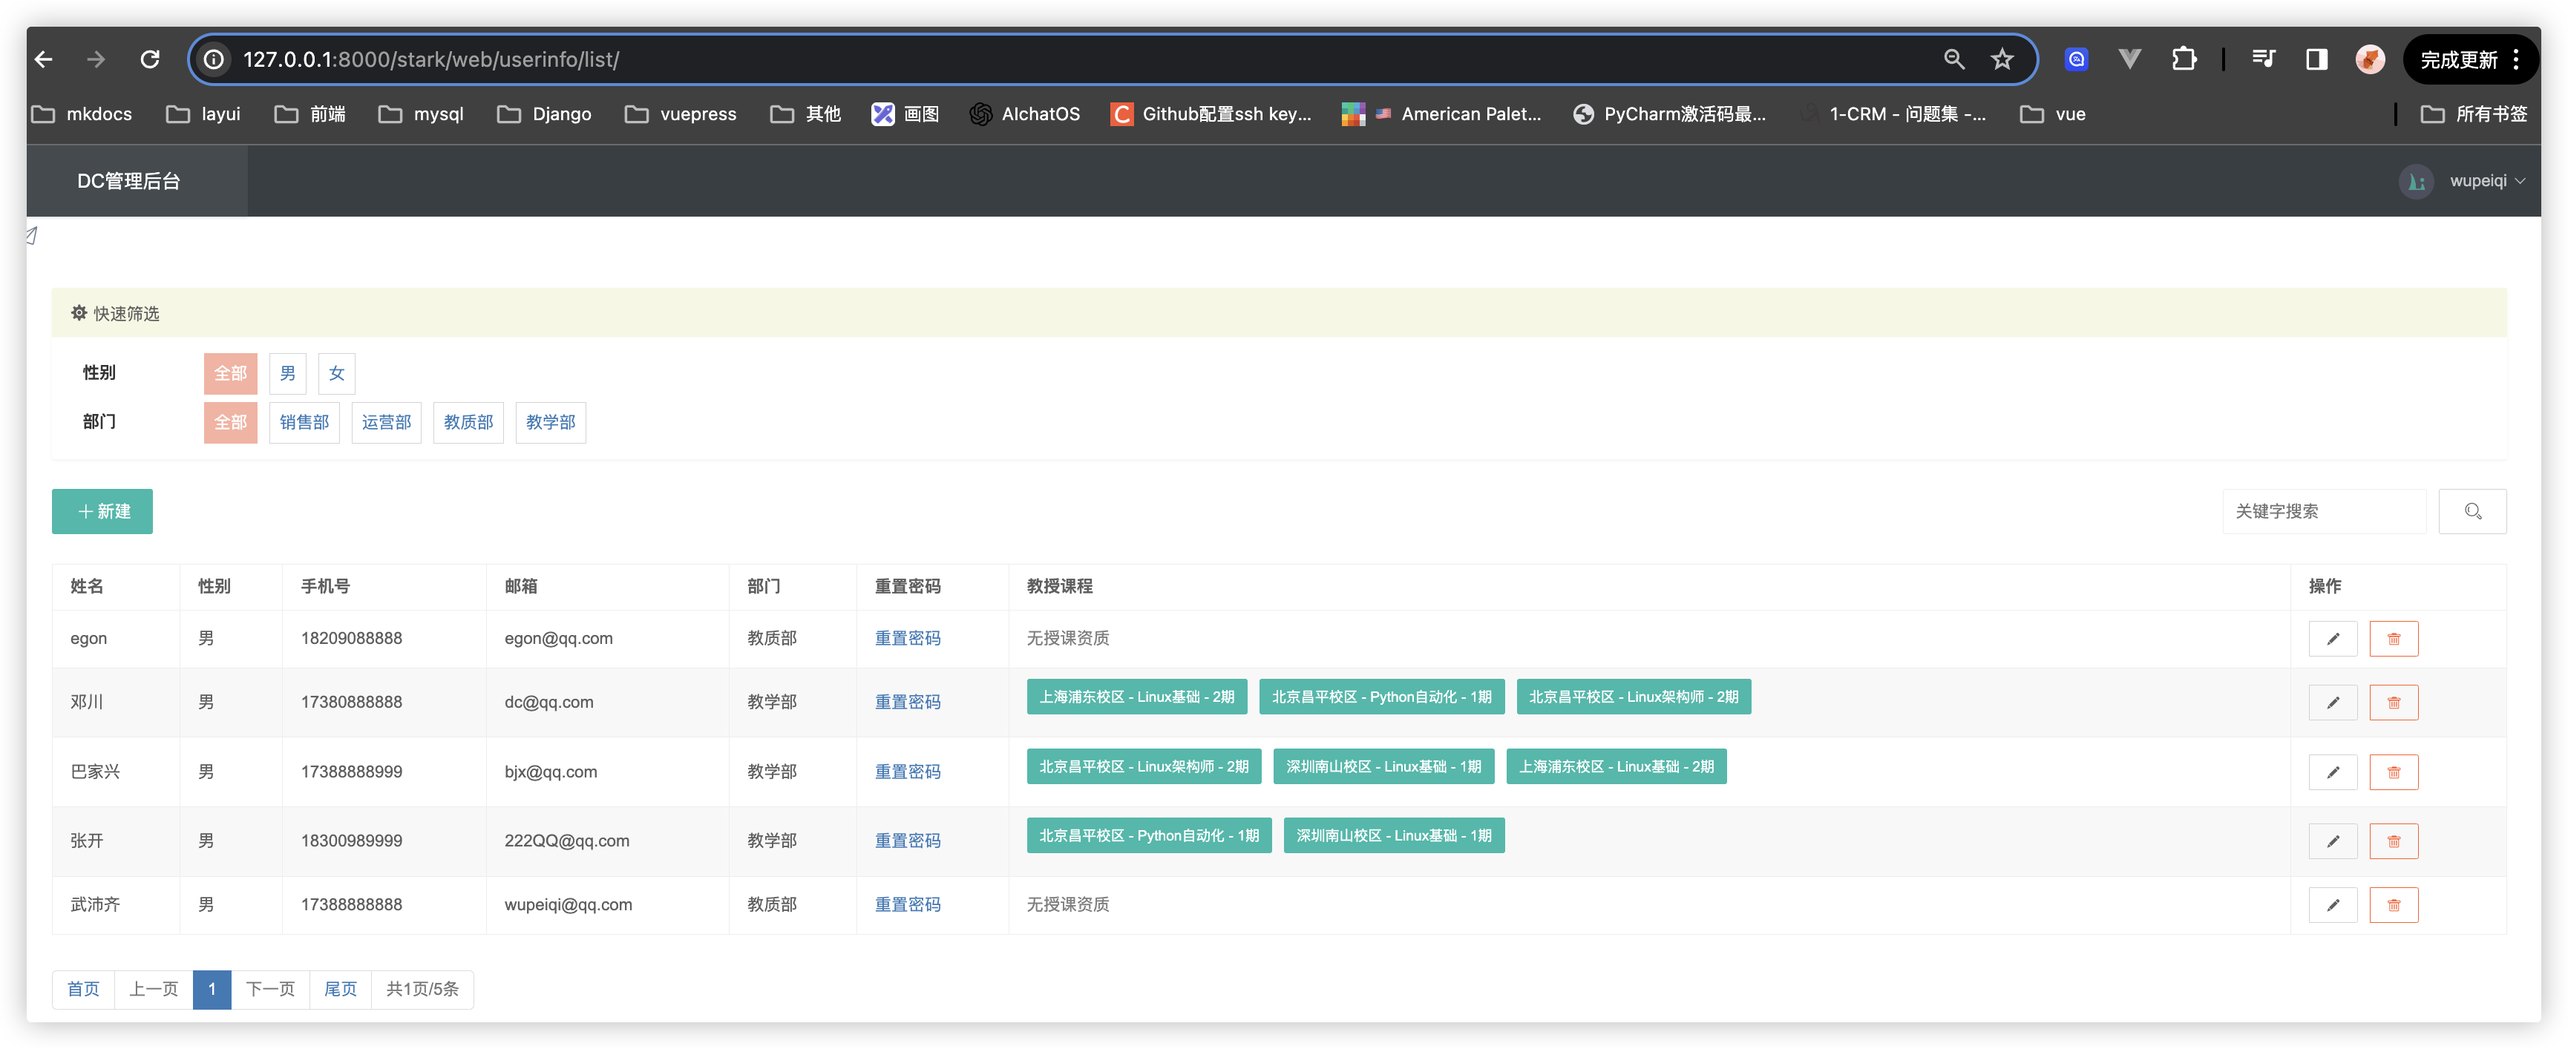Reload the page with the refresh icon
This screenshot has height=1049, width=2568.
pyautogui.click(x=151, y=60)
